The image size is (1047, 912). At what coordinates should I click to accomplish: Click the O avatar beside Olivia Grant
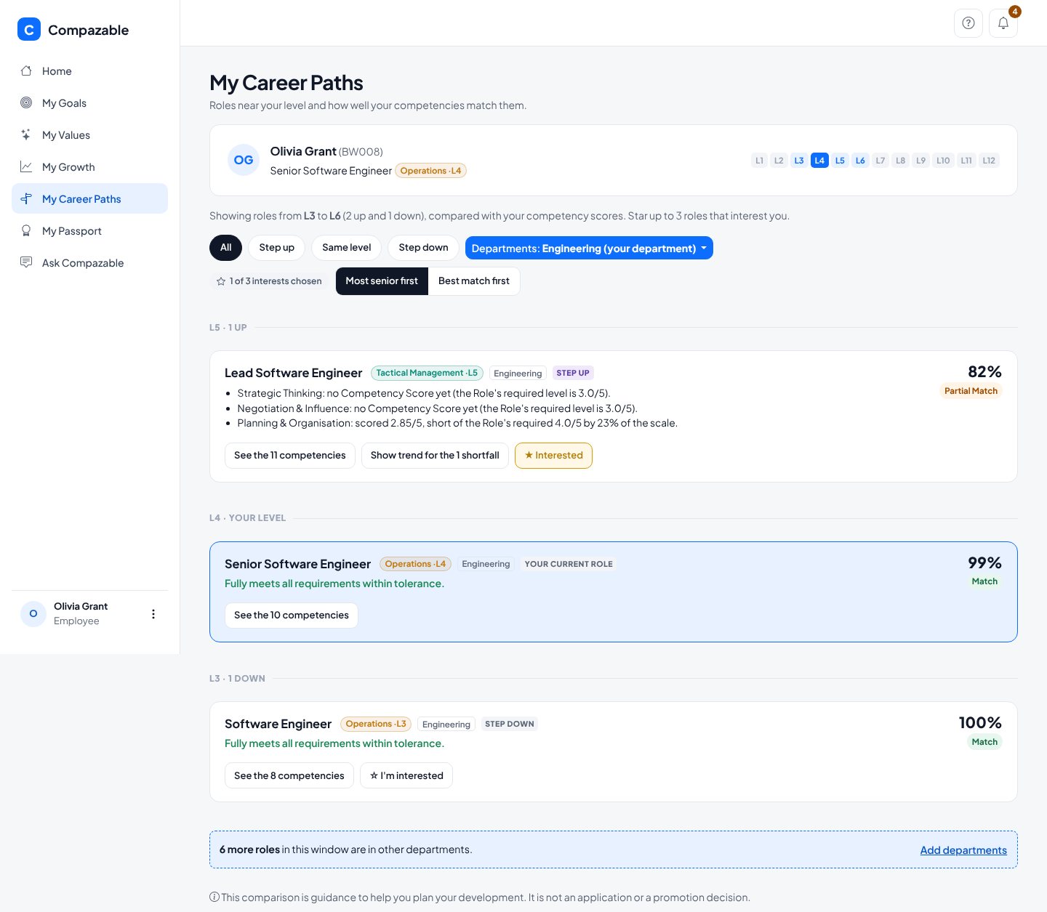coord(33,614)
